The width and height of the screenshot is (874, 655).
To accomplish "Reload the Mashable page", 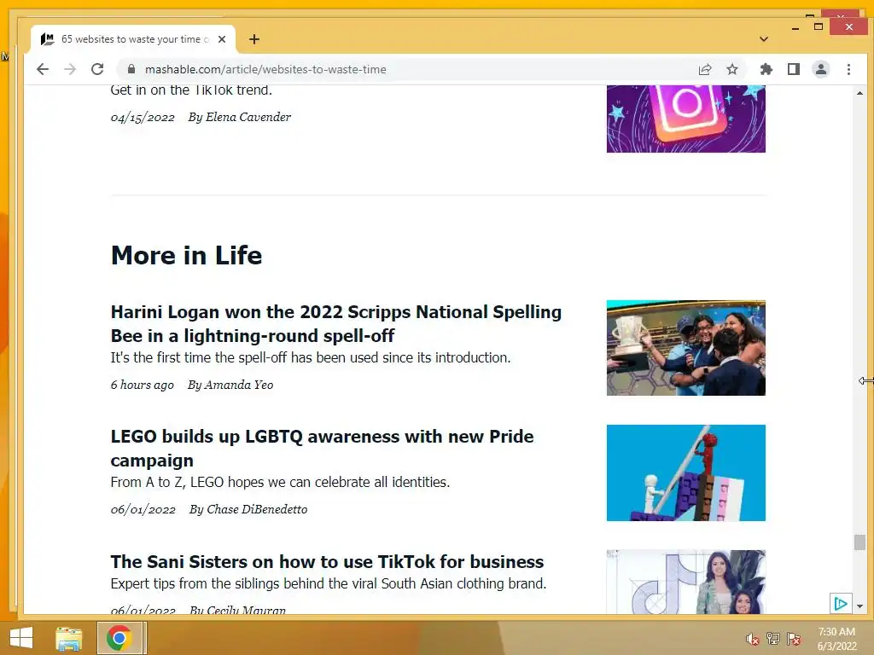I will point(97,69).
